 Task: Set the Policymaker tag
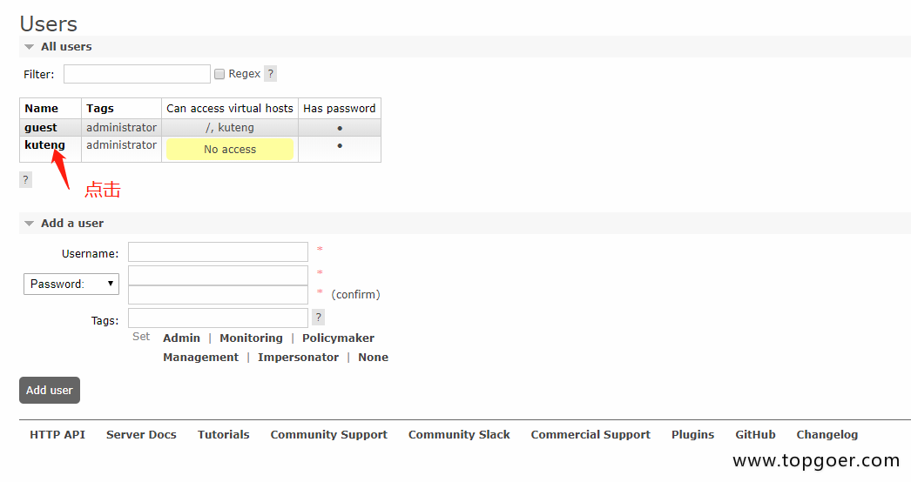click(x=338, y=338)
